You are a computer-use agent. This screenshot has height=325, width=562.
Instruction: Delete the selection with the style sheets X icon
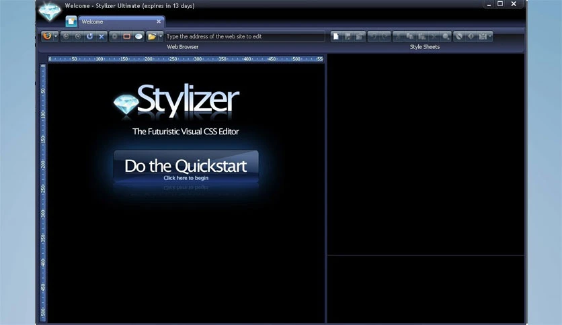[x=434, y=36]
